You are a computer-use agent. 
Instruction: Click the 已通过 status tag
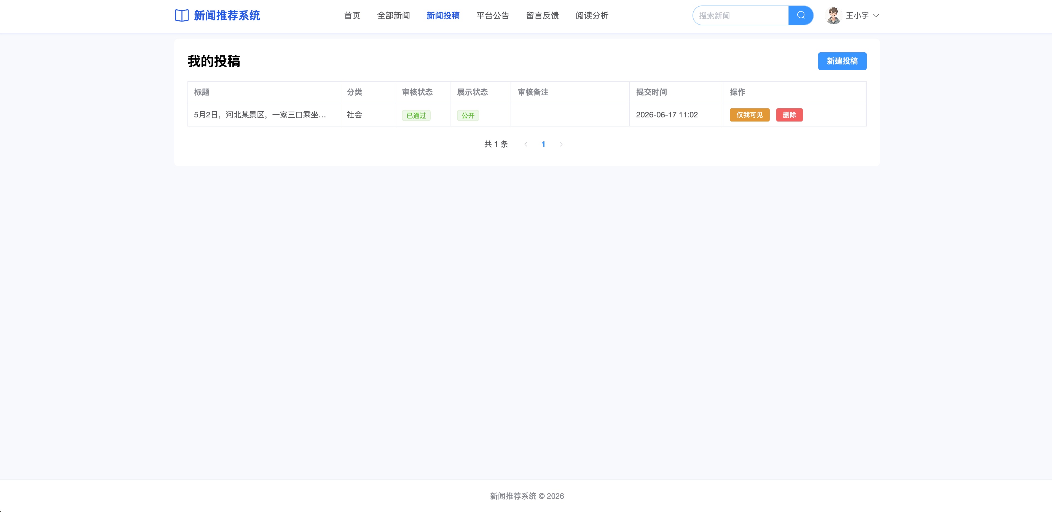(416, 115)
